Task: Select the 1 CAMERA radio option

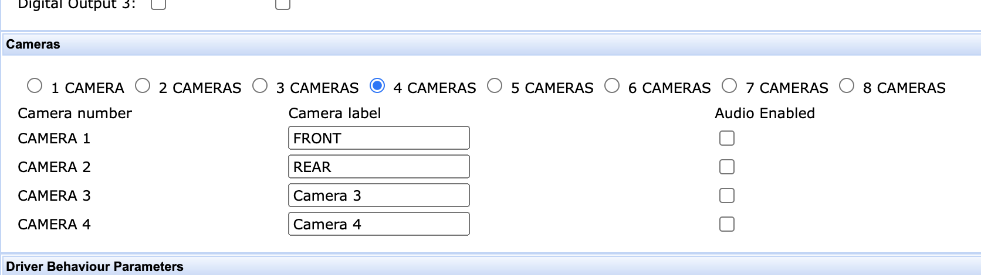Action: [35, 86]
